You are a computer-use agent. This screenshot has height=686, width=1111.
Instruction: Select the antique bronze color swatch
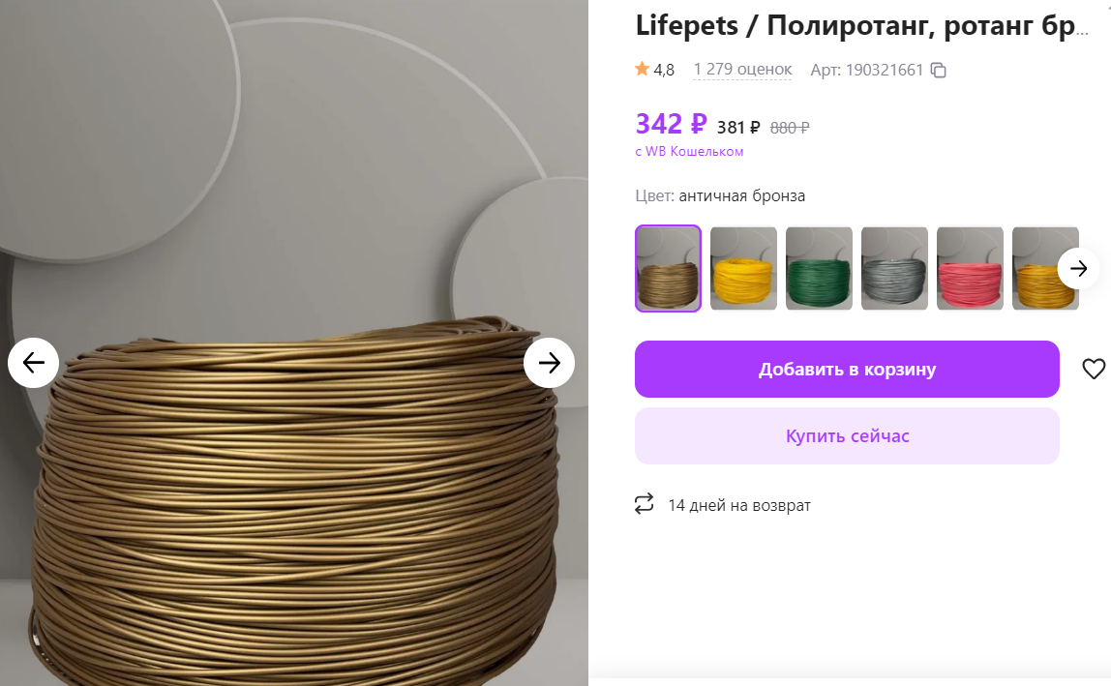pos(668,269)
